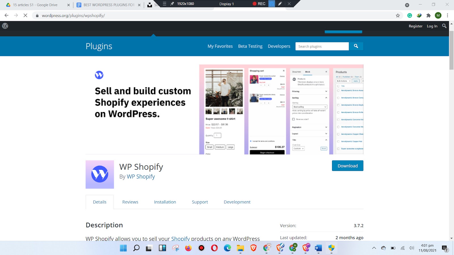Open File Explorer from the taskbar
The width and height of the screenshot is (454, 255).
(241, 248)
